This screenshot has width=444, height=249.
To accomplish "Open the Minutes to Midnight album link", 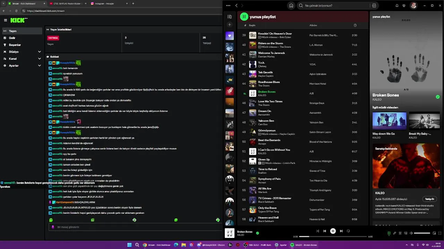I will tap(321, 161).
